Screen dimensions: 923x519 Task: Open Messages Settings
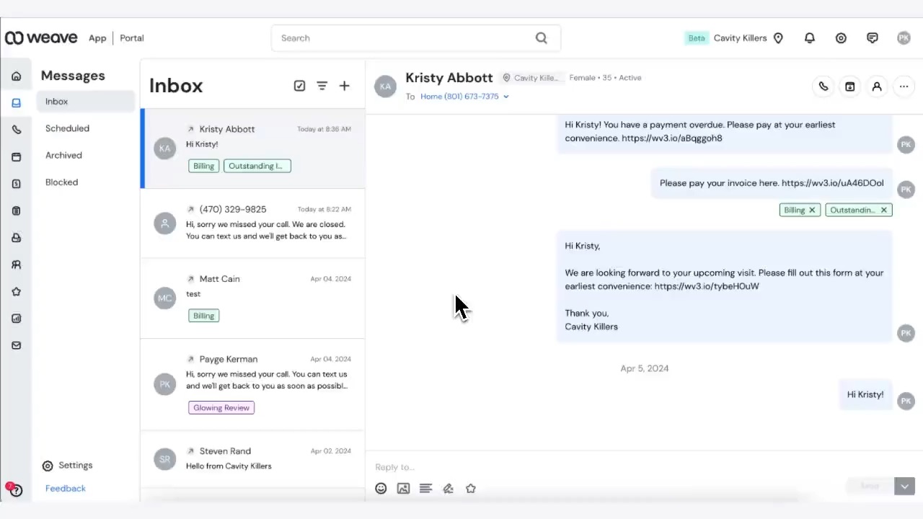point(75,466)
